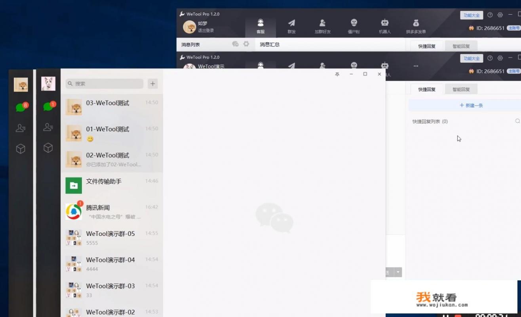Click search icon beside 快捷回复列表
The image size is (521, 317).
tap(517, 121)
